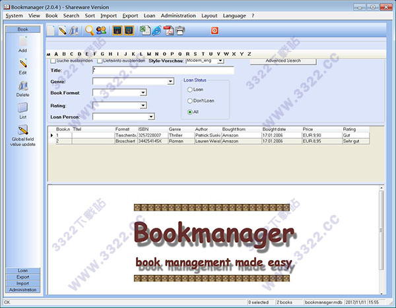The image size is (396, 308).
Task: Select the book row by Lauren Weisl
Action: click(209, 141)
